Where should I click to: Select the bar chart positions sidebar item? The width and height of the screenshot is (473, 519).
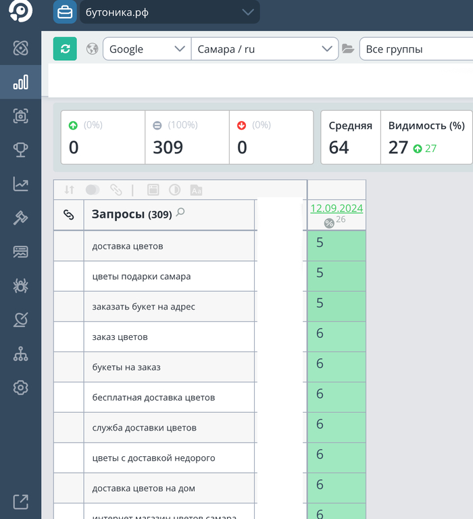pos(20,82)
